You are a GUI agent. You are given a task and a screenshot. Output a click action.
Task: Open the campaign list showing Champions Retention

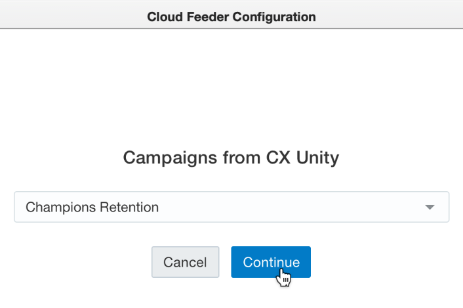coord(231,207)
